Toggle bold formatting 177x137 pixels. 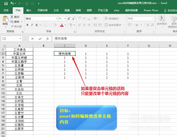[x=27, y=25]
